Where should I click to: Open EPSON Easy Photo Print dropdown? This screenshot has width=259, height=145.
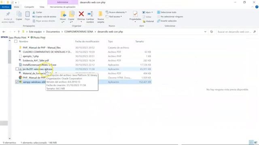[28, 37]
